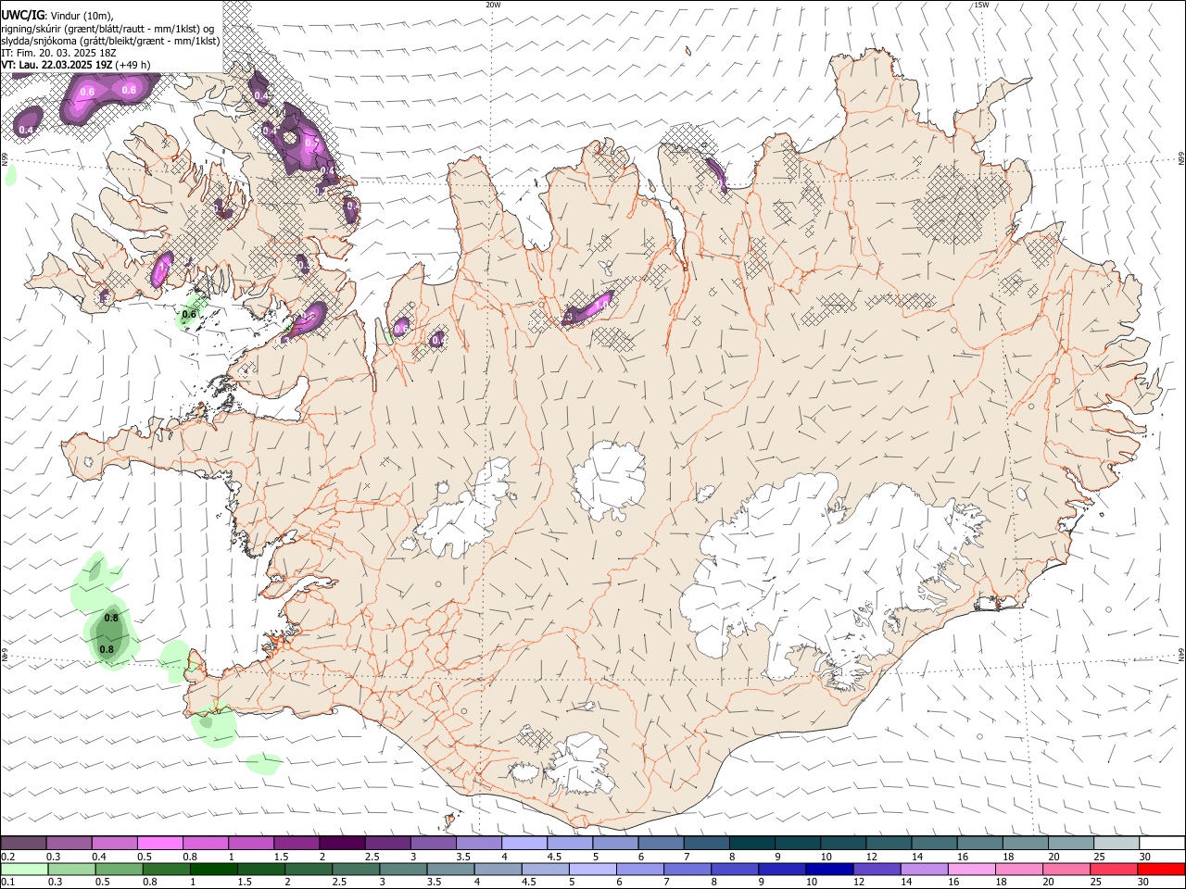The height and width of the screenshot is (889, 1186).
Task: Select the 'IT: Fim. 20. 03. 2025 18Z' line
Action: pos(57,53)
